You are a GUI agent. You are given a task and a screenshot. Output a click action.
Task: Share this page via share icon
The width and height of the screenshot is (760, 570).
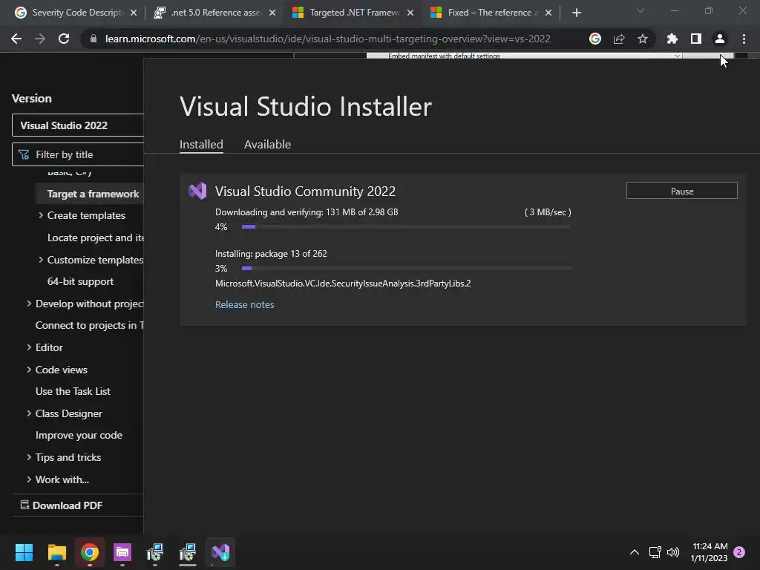(x=619, y=39)
